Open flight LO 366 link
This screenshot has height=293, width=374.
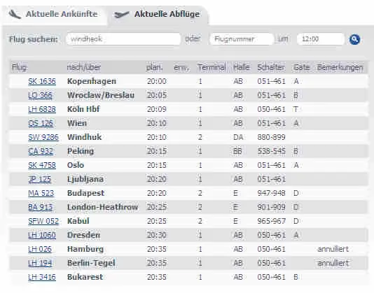(x=40, y=95)
